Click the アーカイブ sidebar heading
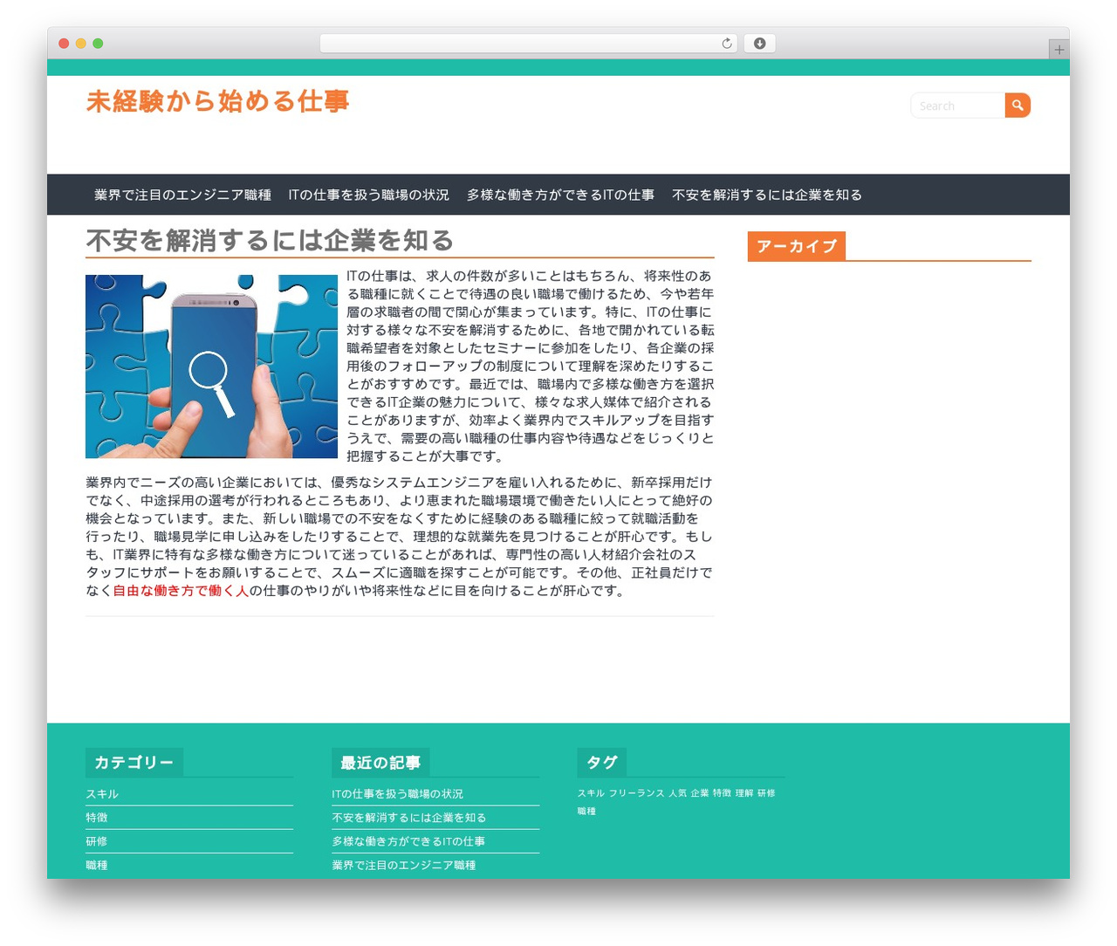Viewport: 1117px width, 946px height. [797, 246]
